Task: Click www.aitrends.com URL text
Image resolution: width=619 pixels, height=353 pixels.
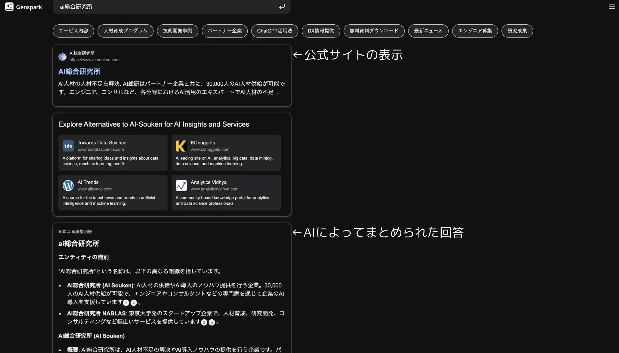Action: pos(95,189)
